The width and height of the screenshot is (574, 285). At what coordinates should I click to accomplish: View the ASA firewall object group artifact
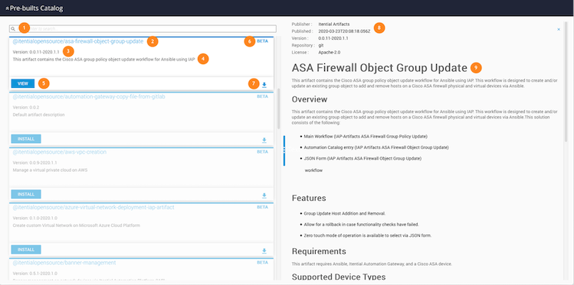(x=23, y=83)
